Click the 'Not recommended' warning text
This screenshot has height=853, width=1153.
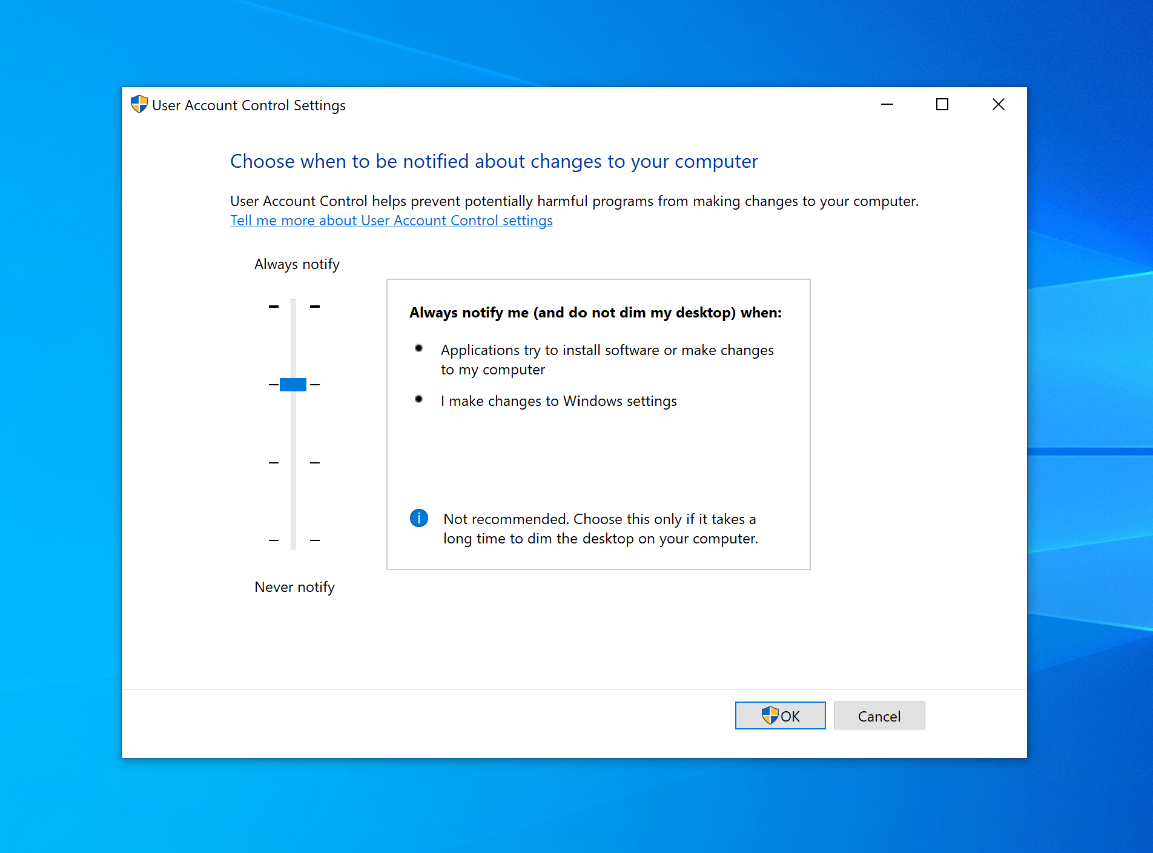[x=600, y=529]
